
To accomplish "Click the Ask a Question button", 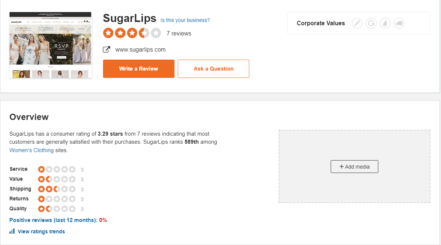I will point(213,68).
